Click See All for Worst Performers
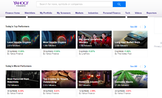Image resolution: width=162 pixels, height=98 pixels. [134, 66]
